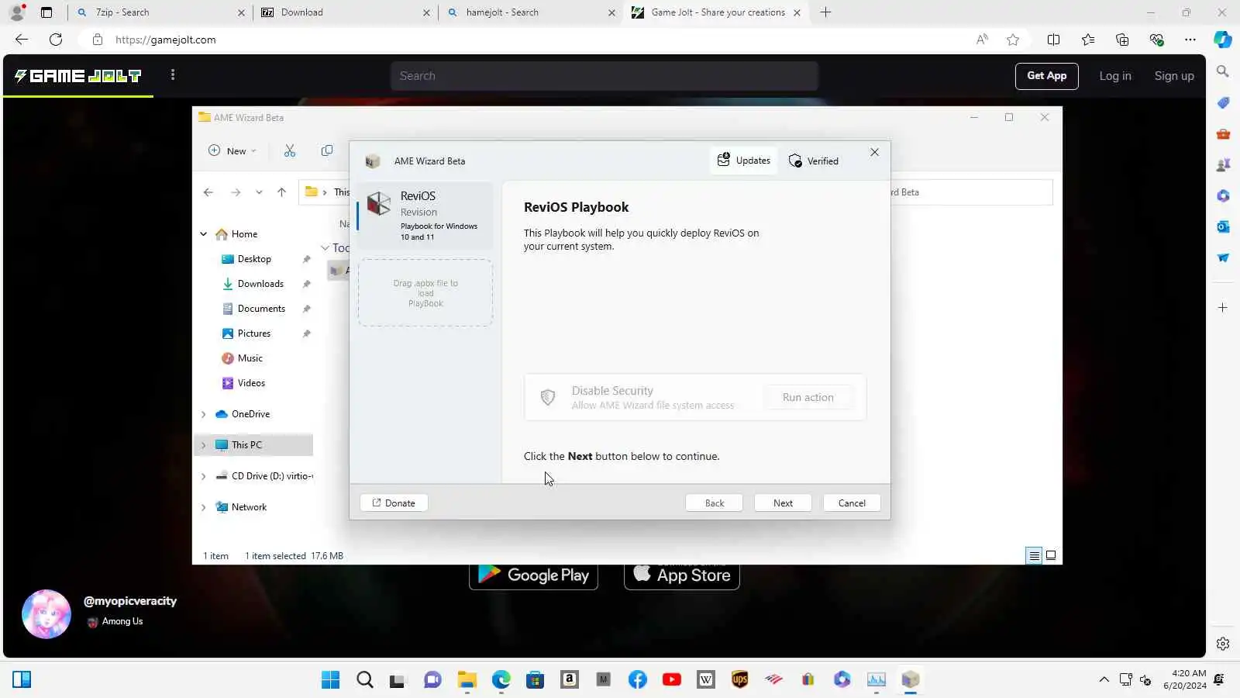This screenshot has width=1240, height=698.
Task: Open the Game Jolt three-dot menu
Action: (173, 75)
